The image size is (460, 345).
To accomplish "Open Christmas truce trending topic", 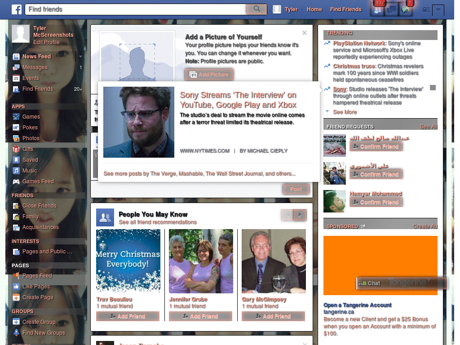I will [354, 66].
